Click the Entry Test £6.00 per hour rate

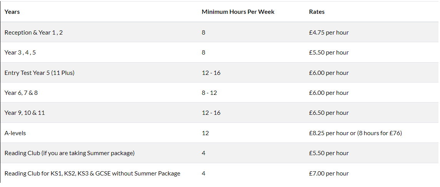pyautogui.click(x=328, y=73)
